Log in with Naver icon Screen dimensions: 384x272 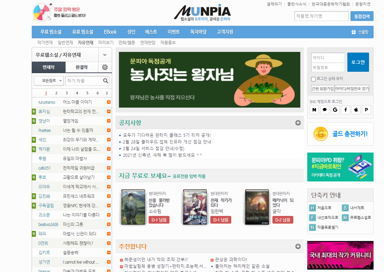click(x=314, y=110)
